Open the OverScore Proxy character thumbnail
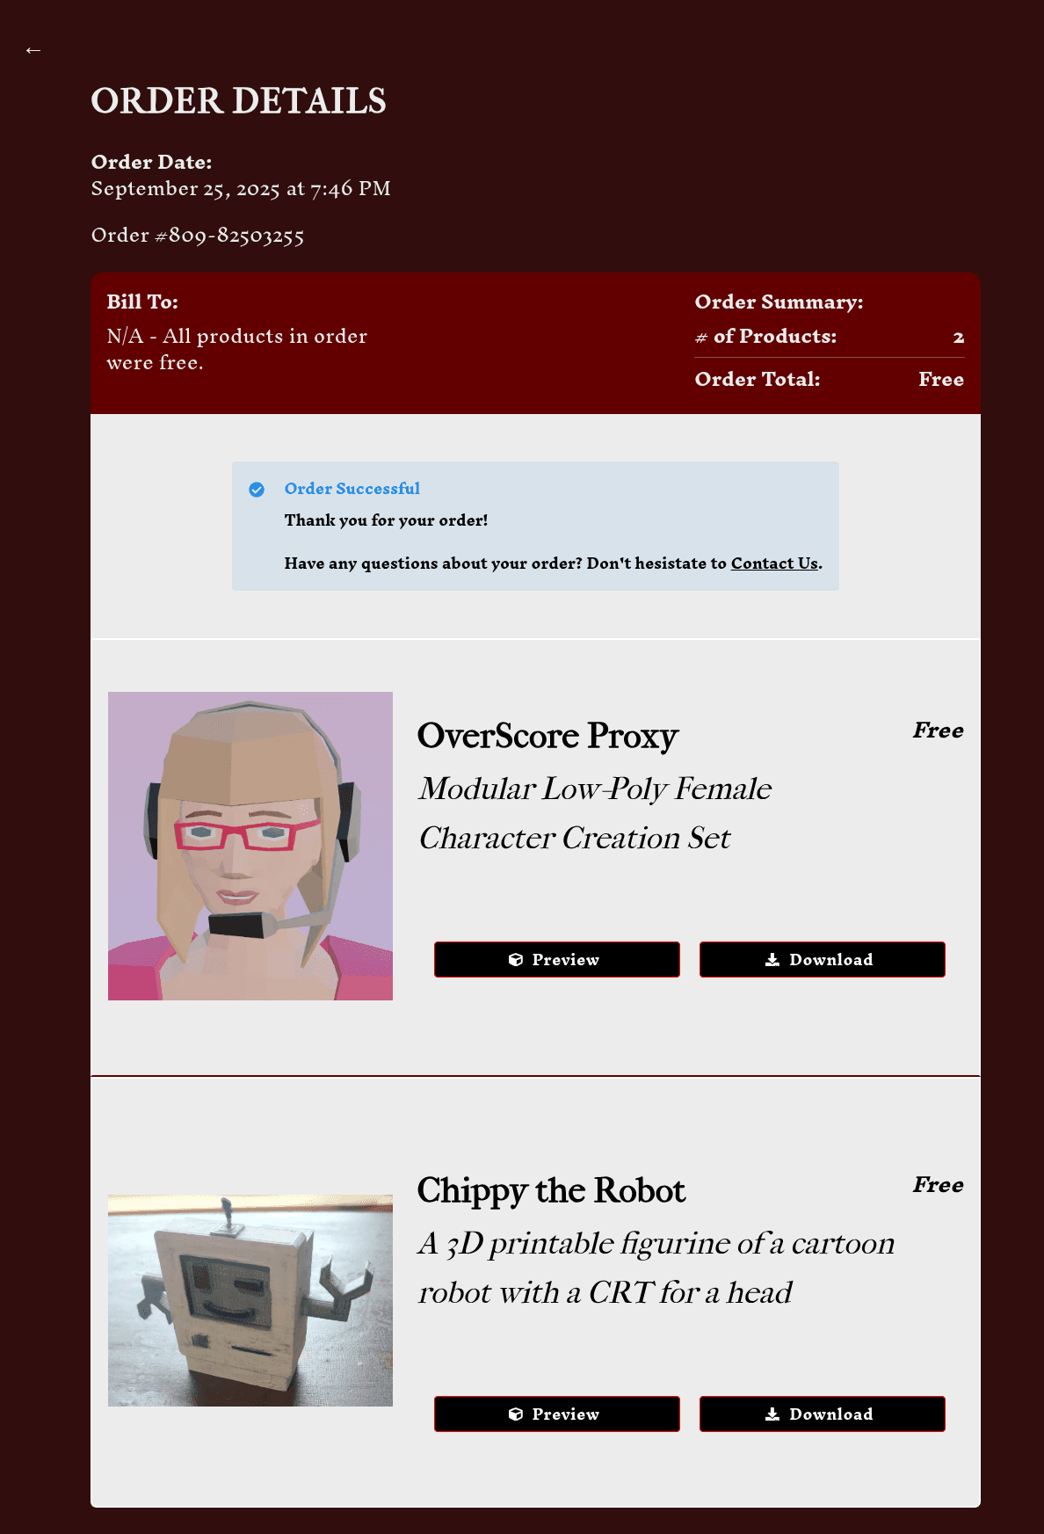The height and width of the screenshot is (1534, 1044). 250,846
